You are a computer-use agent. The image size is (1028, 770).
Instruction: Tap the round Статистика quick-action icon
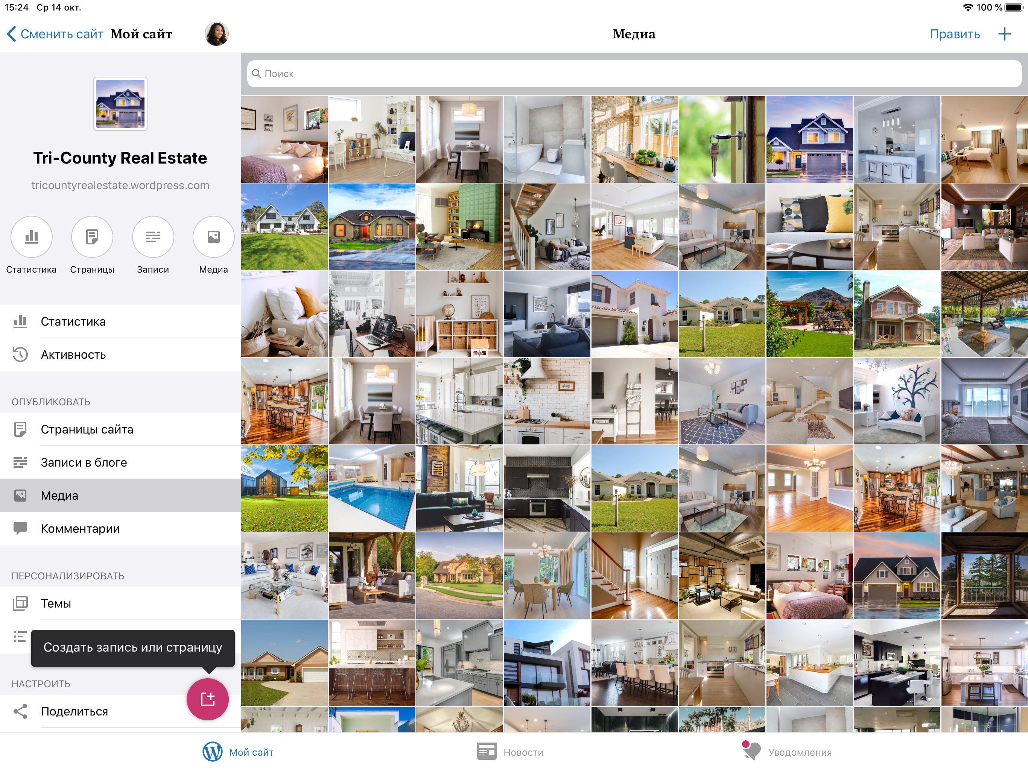[31, 237]
